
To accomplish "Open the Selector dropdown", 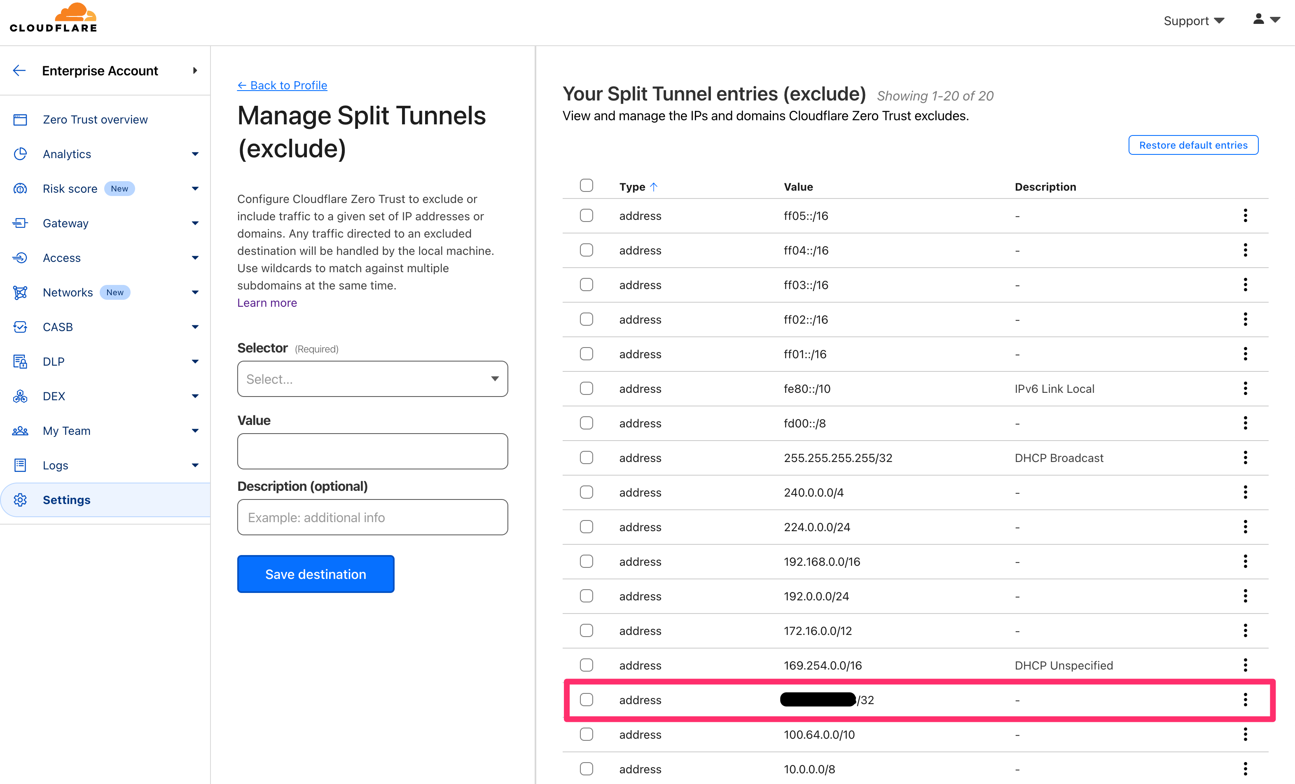I will click(x=372, y=379).
